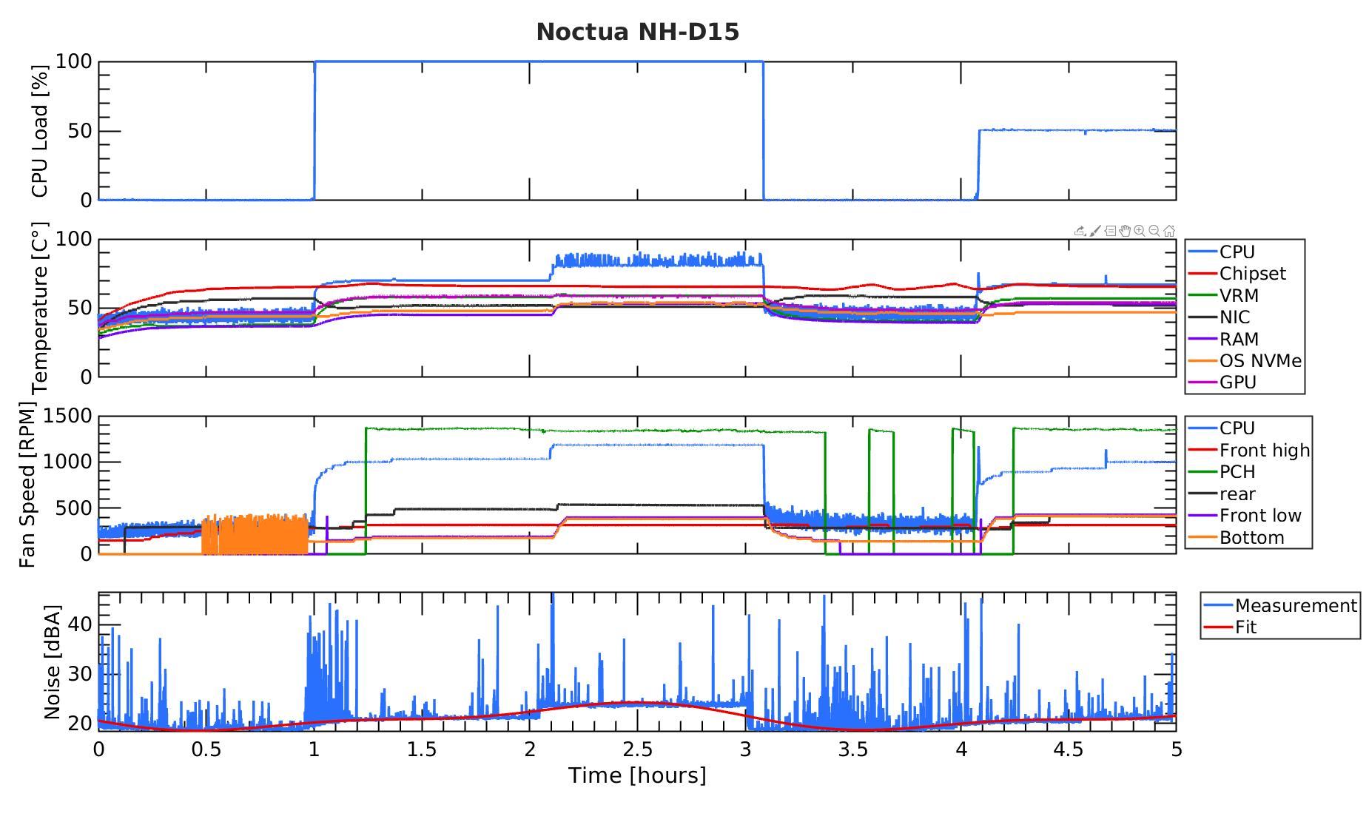Select the Bottom fan legend entry
The image size is (1369, 822).
tap(1237, 538)
